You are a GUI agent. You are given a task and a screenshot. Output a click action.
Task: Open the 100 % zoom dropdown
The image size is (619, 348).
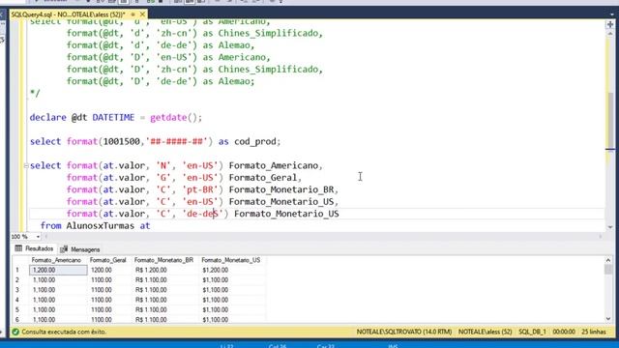click(x=38, y=237)
